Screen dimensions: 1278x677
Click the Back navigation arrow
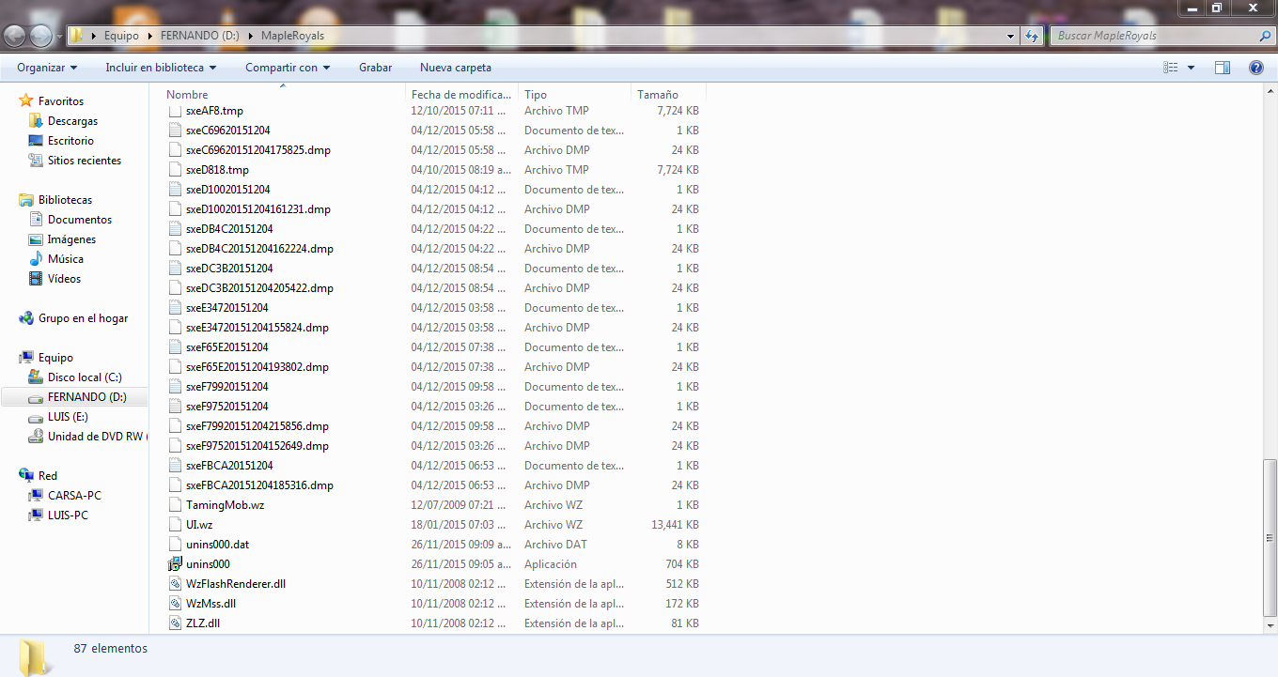[15, 36]
